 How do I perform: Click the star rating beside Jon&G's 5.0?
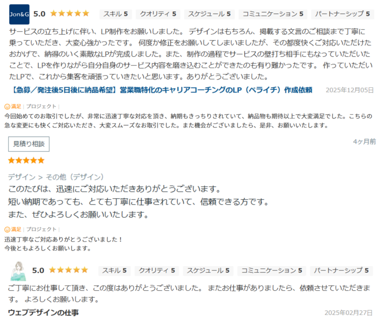point(70,14)
